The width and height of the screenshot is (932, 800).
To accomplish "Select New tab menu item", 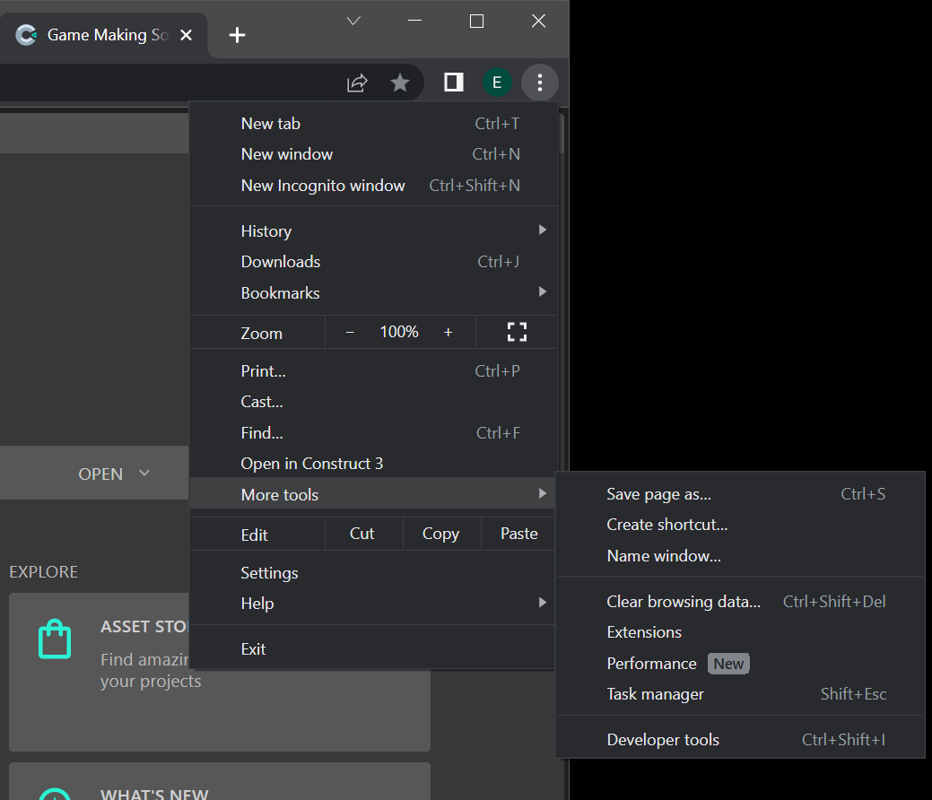I will [374, 124].
